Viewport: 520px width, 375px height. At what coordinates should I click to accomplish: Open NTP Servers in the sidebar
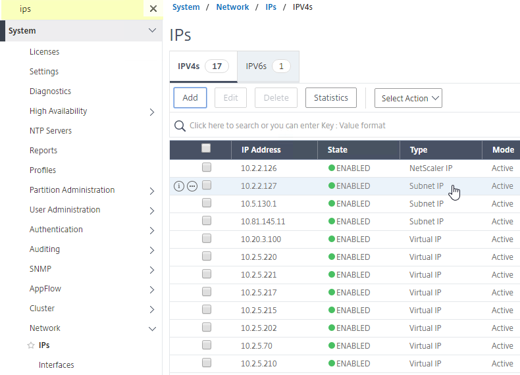coord(51,131)
